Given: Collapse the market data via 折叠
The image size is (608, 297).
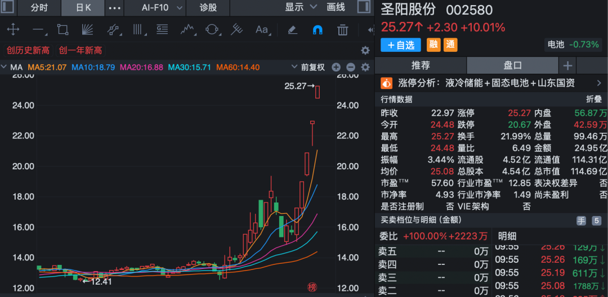Looking at the screenshot, I should [594, 99].
